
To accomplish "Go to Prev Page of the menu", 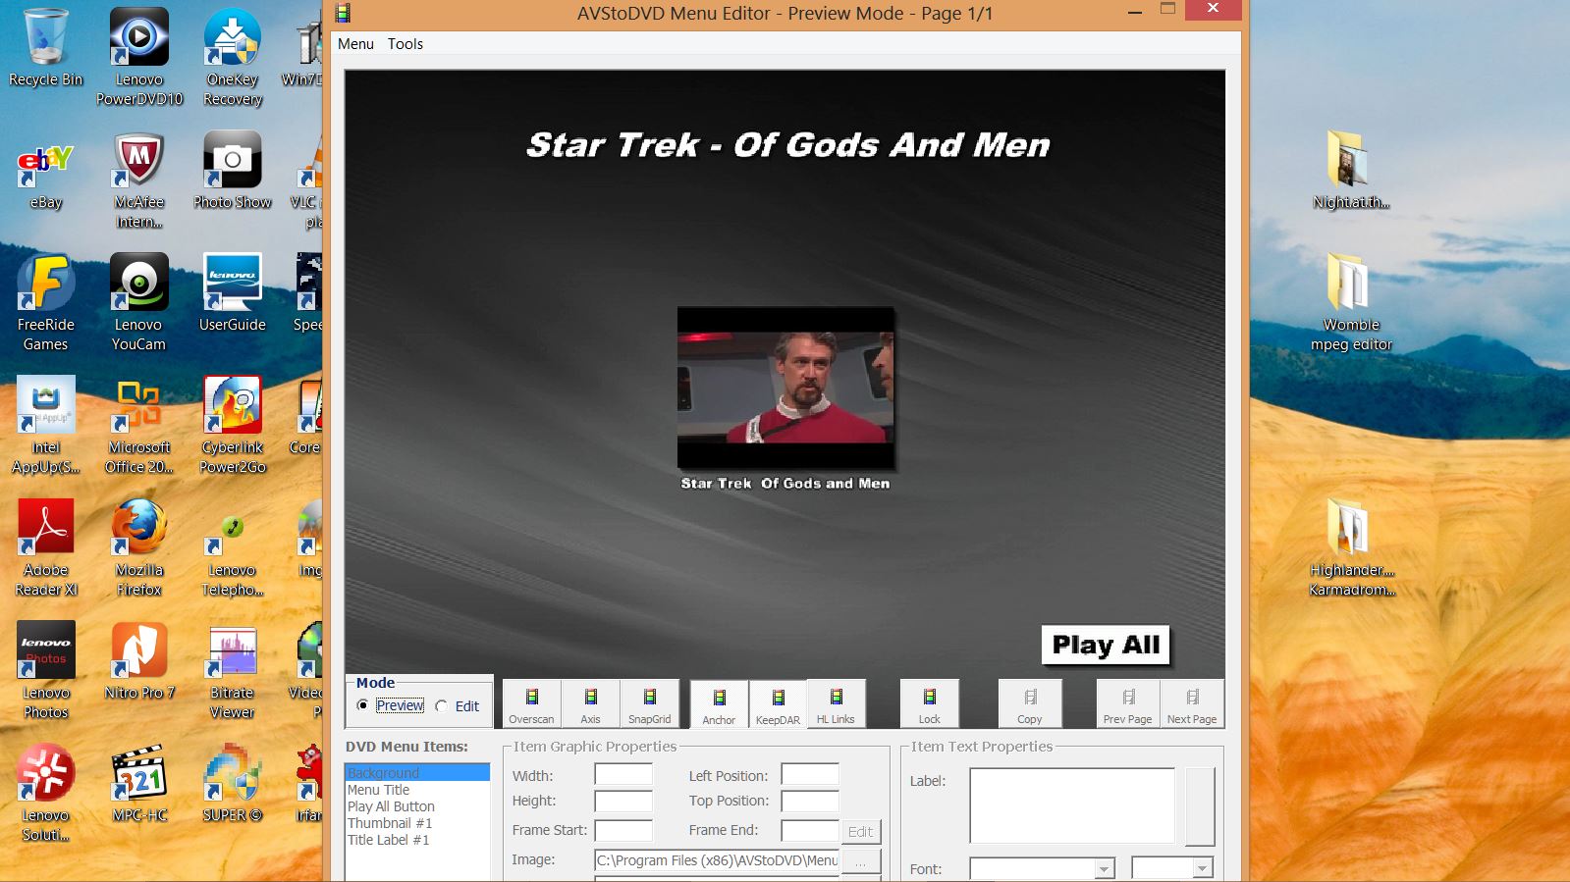I will coord(1127,704).
